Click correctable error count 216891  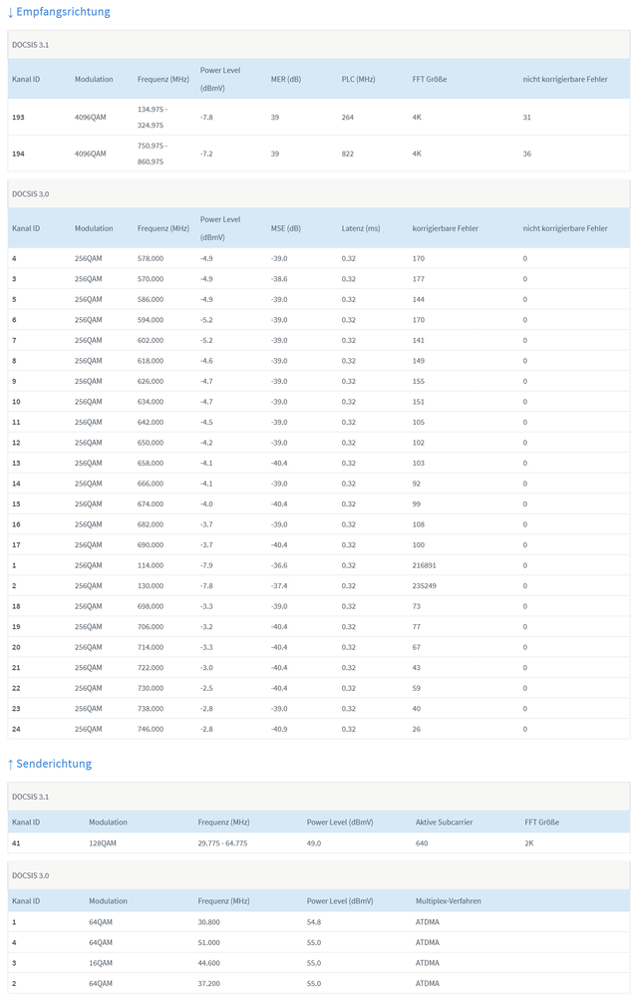click(x=425, y=565)
